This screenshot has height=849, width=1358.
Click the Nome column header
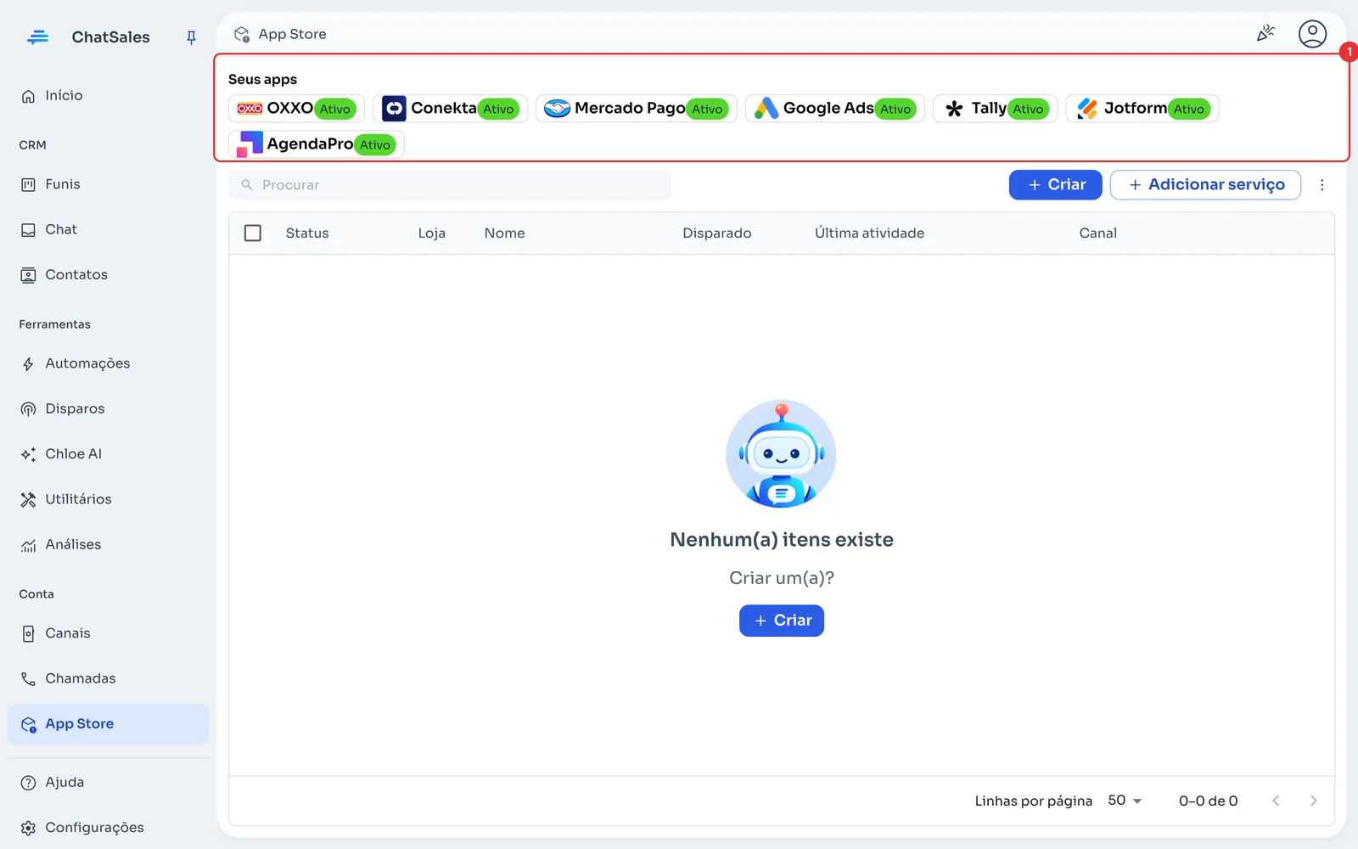pos(504,233)
